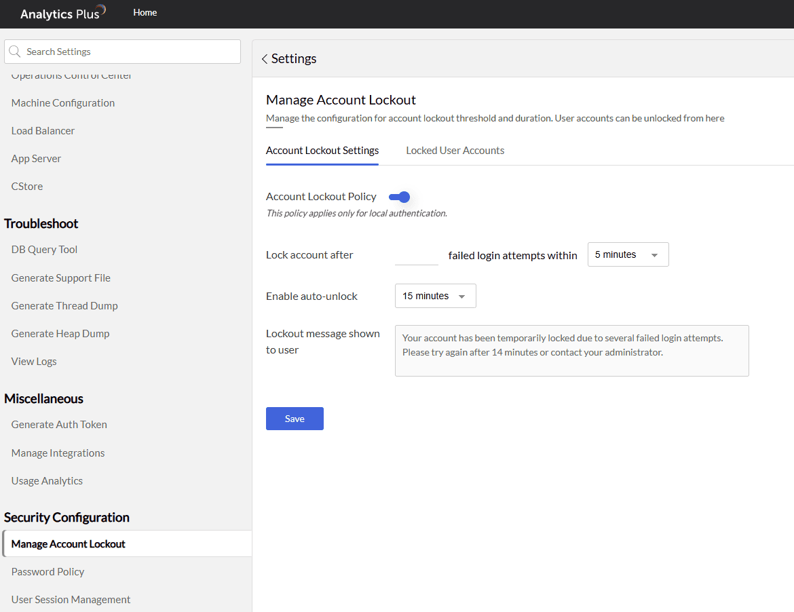Click the failed login attempts field
Screen dimensions: 794x612
(x=417, y=255)
